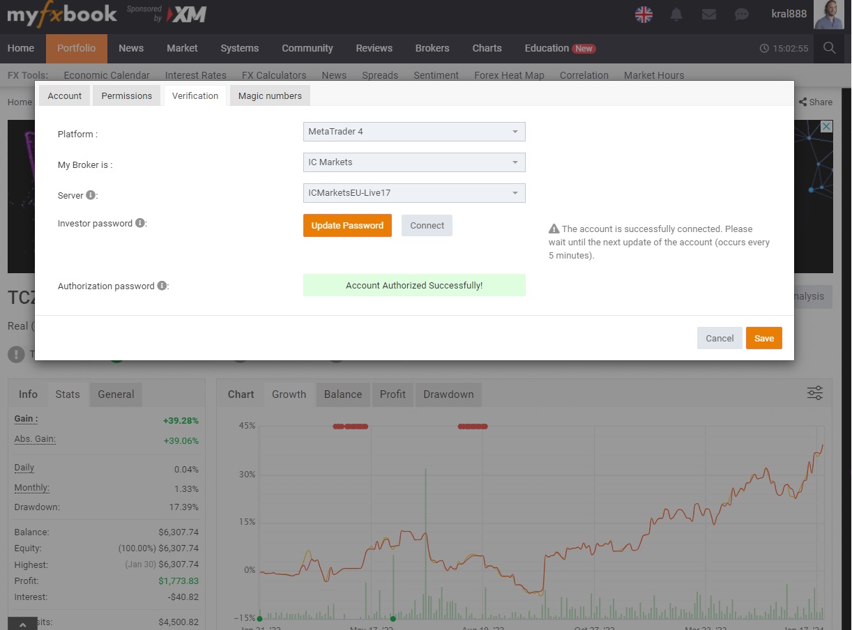Open the messages envelope icon

click(709, 14)
